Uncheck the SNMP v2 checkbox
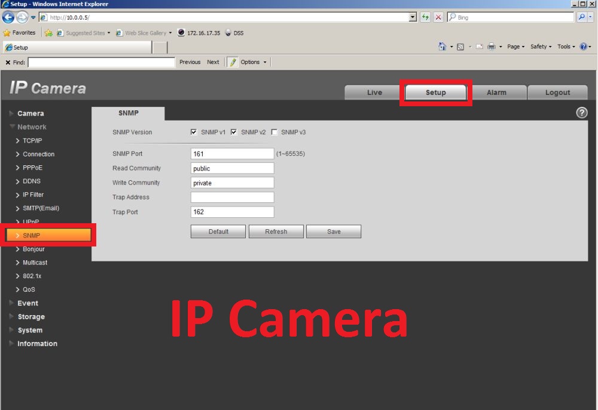 tap(234, 132)
